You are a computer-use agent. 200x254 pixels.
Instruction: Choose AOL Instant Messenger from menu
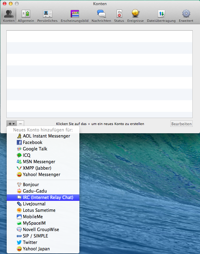(x=46, y=136)
